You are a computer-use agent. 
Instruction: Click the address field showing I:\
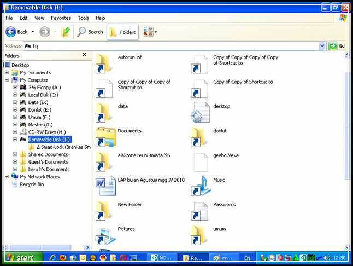tap(171, 46)
